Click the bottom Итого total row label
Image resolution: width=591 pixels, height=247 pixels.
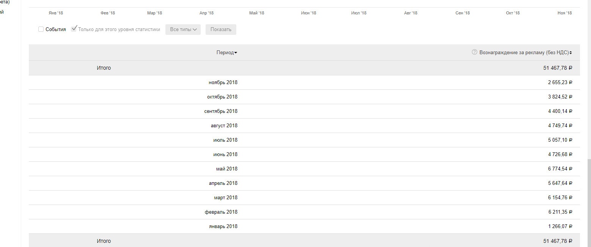coord(104,241)
